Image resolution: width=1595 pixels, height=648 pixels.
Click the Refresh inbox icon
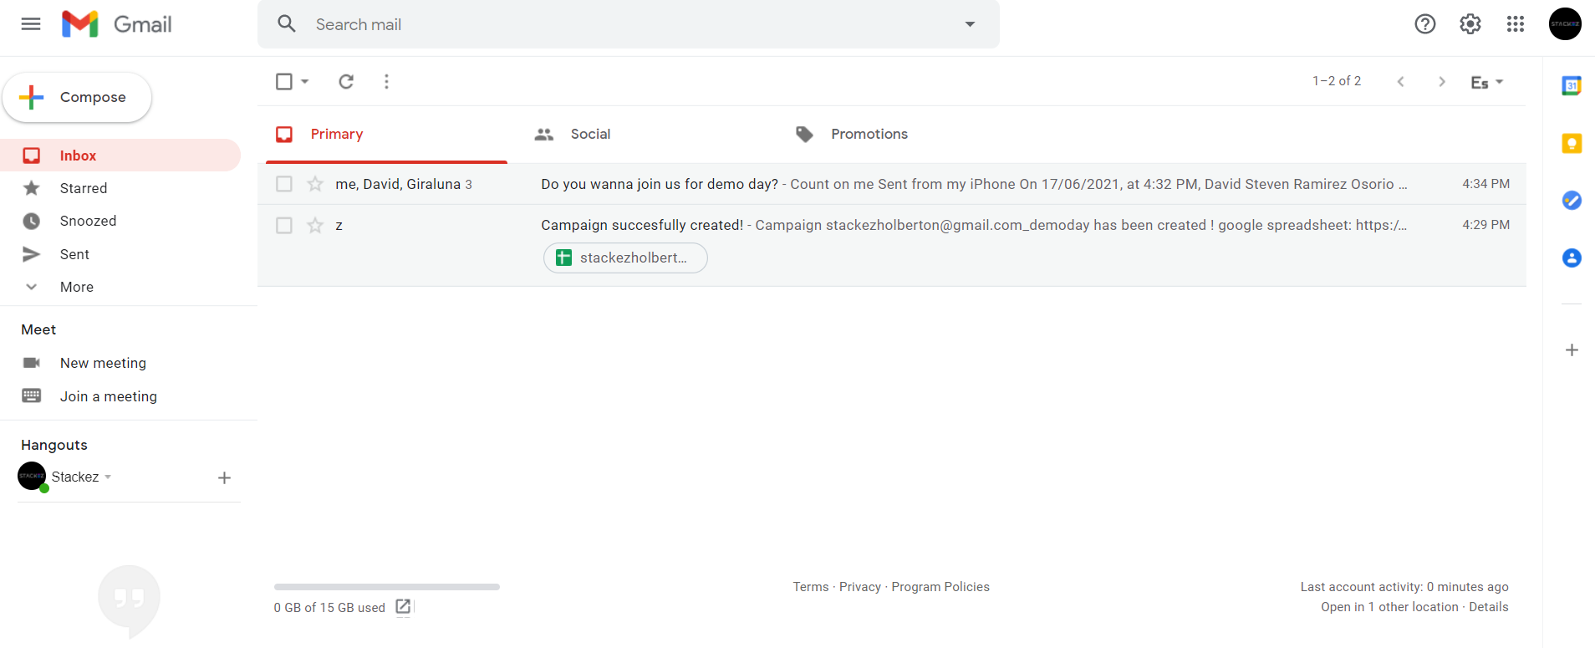click(x=346, y=82)
